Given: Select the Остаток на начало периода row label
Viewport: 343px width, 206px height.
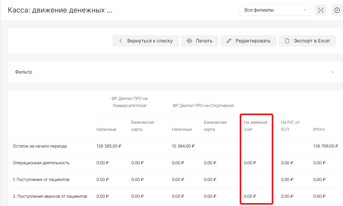Looking at the screenshot, I should tap(40, 146).
